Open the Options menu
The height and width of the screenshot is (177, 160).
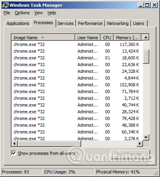point(22,13)
